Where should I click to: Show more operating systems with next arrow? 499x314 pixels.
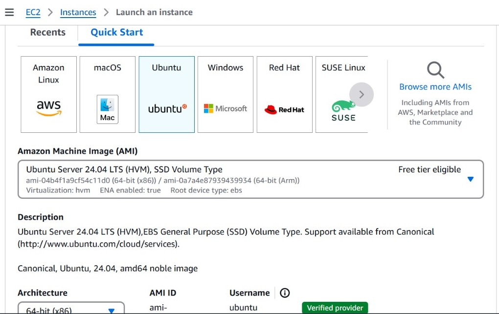pos(362,94)
